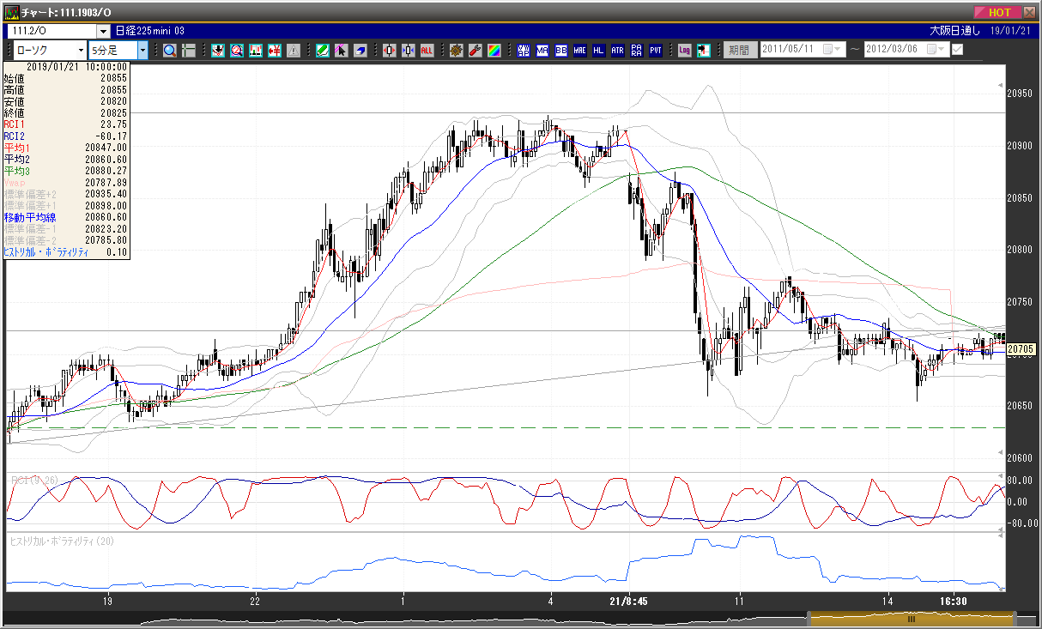The image size is (1042, 629).
Task: Click the eraser tool icon
Action: (360, 50)
